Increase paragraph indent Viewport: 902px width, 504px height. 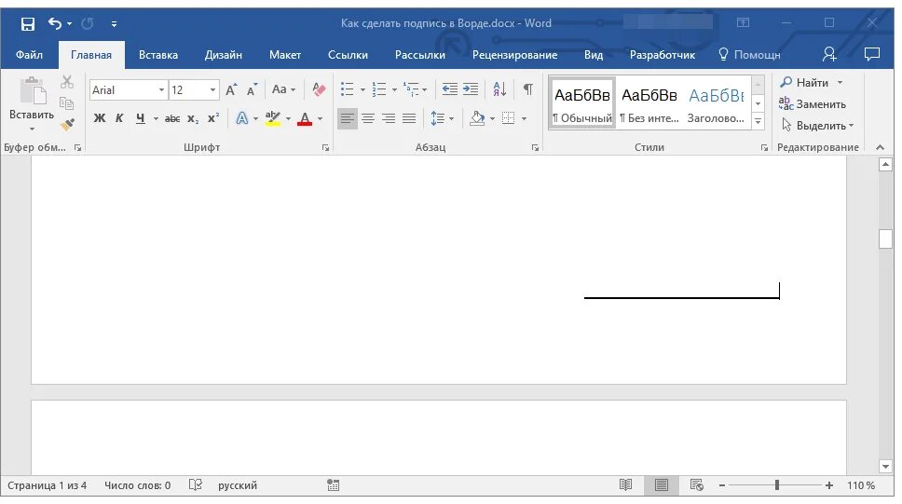point(471,89)
